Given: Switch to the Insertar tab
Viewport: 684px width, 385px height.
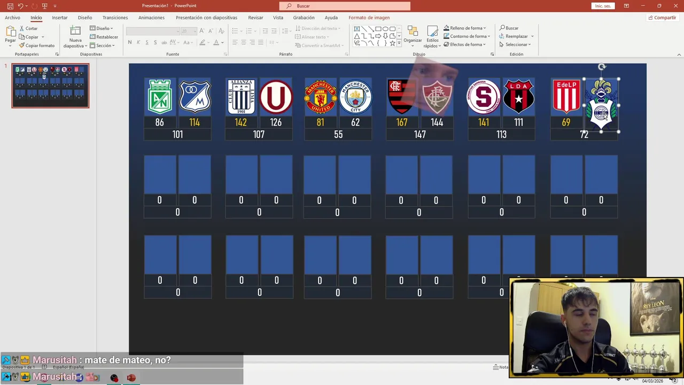Looking at the screenshot, I should [x=60, y=18].
